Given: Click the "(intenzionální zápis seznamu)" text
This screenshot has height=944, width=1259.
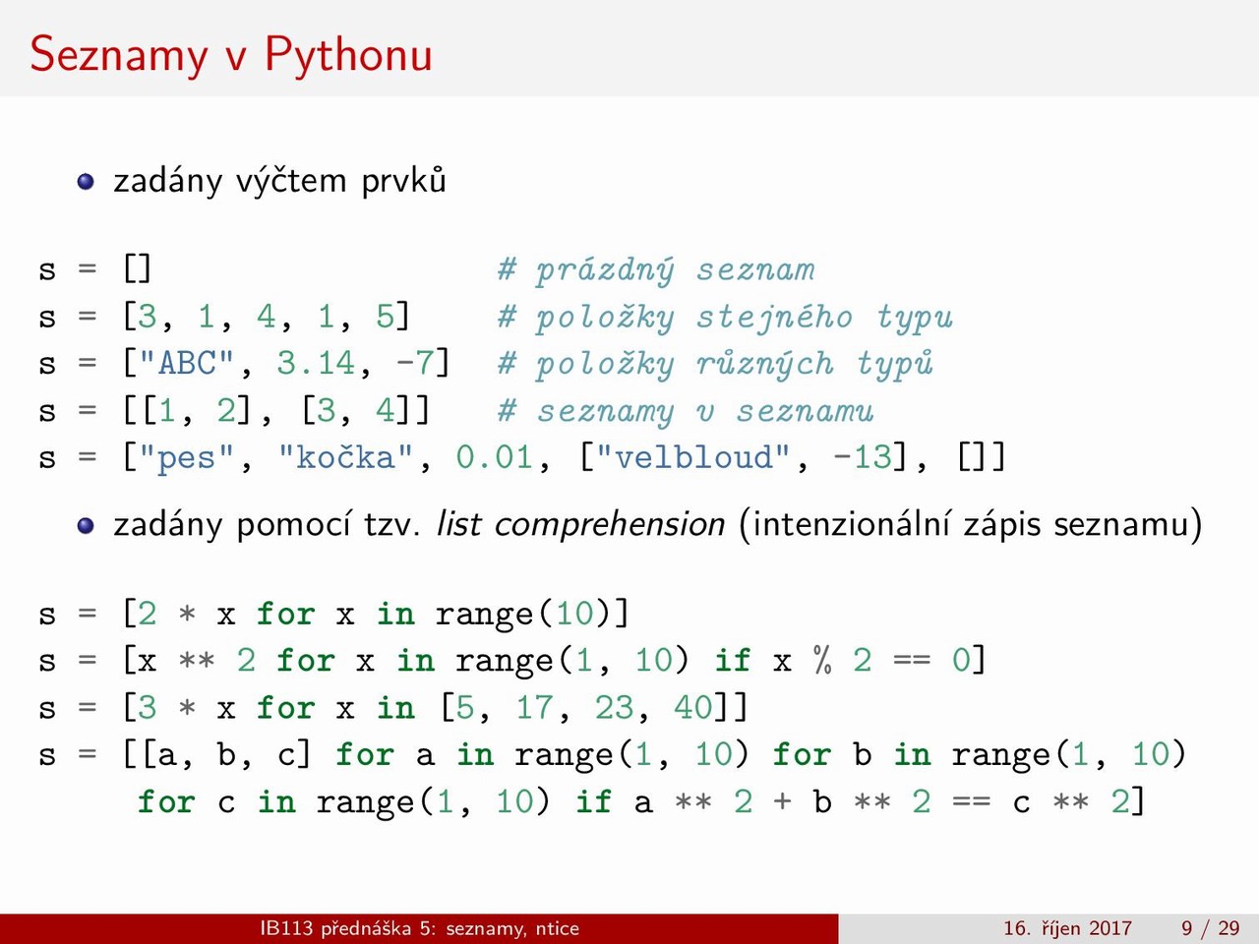Looking at the screenshot, I should 971,524.
